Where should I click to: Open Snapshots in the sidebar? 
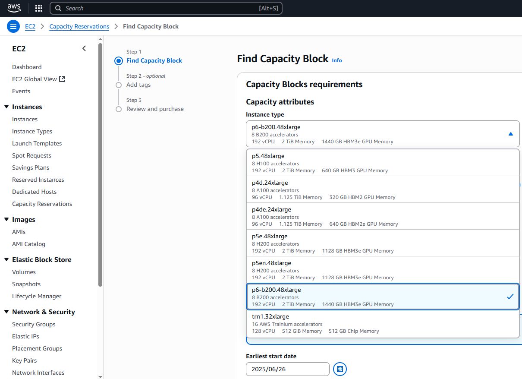[26, 284]
